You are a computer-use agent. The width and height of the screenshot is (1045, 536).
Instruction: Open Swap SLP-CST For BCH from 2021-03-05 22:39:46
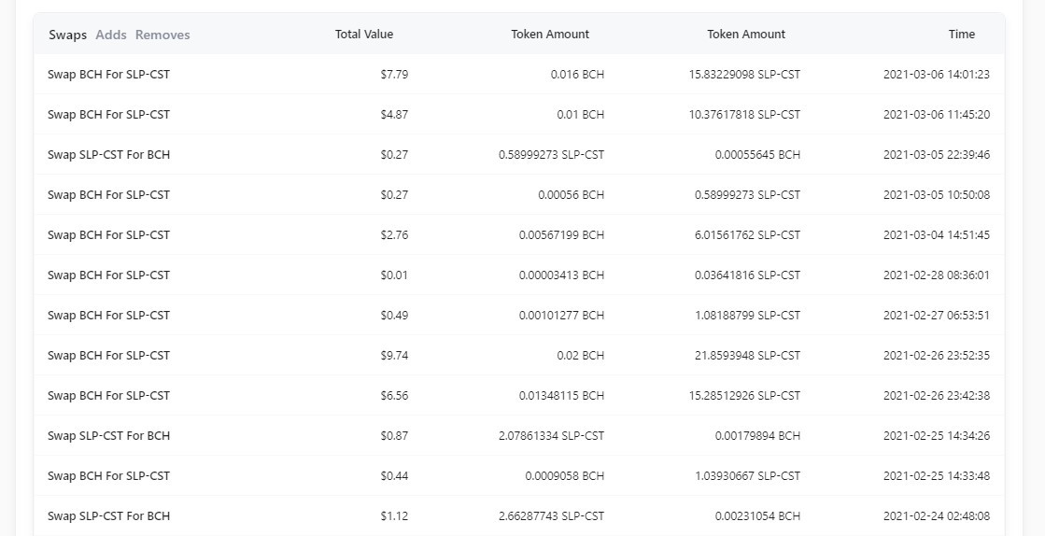pos(108,155)
